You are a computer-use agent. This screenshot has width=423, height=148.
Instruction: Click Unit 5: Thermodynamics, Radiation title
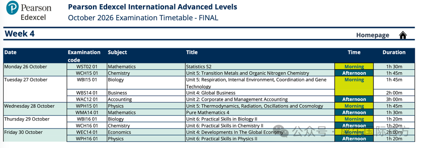coord(260,106)
